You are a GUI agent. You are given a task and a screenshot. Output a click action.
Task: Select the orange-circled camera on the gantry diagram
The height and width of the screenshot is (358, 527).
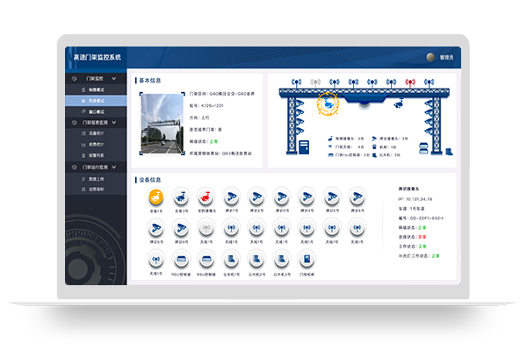point(328,103)
